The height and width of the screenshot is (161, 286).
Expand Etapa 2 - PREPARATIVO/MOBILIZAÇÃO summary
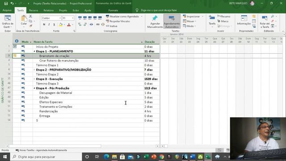(34, 70)
